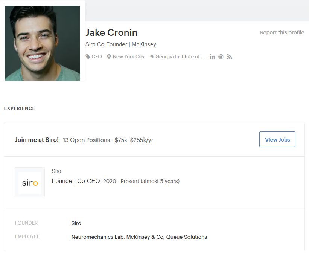309x255 pixels.
Task: Open the GitHub profile icon
Action: coord(221,57)
